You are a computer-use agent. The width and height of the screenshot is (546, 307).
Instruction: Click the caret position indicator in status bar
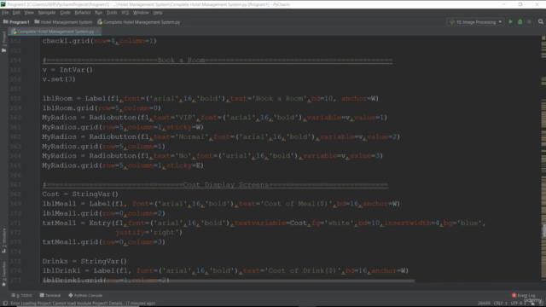coord(484,304)
